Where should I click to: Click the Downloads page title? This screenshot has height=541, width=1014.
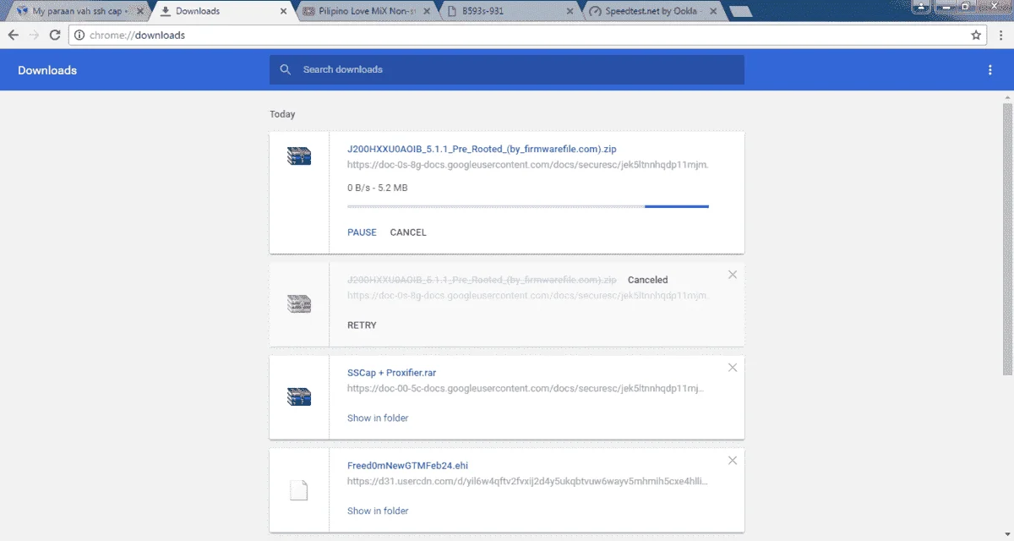pyautogui.click(x=47, y=70)
